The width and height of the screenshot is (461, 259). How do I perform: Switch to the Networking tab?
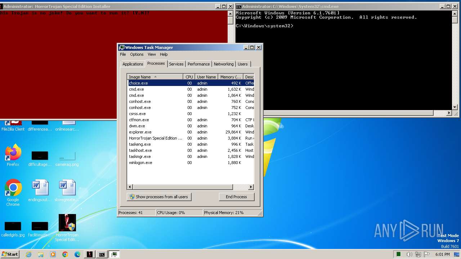(x=224, y=64)
